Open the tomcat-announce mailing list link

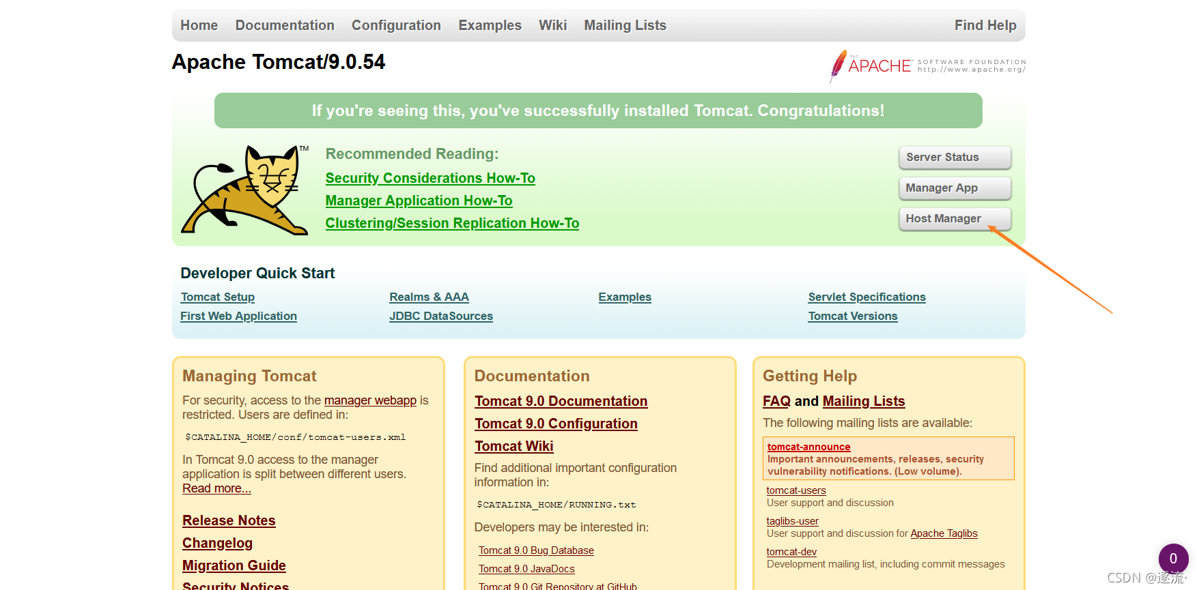[808, 447]
